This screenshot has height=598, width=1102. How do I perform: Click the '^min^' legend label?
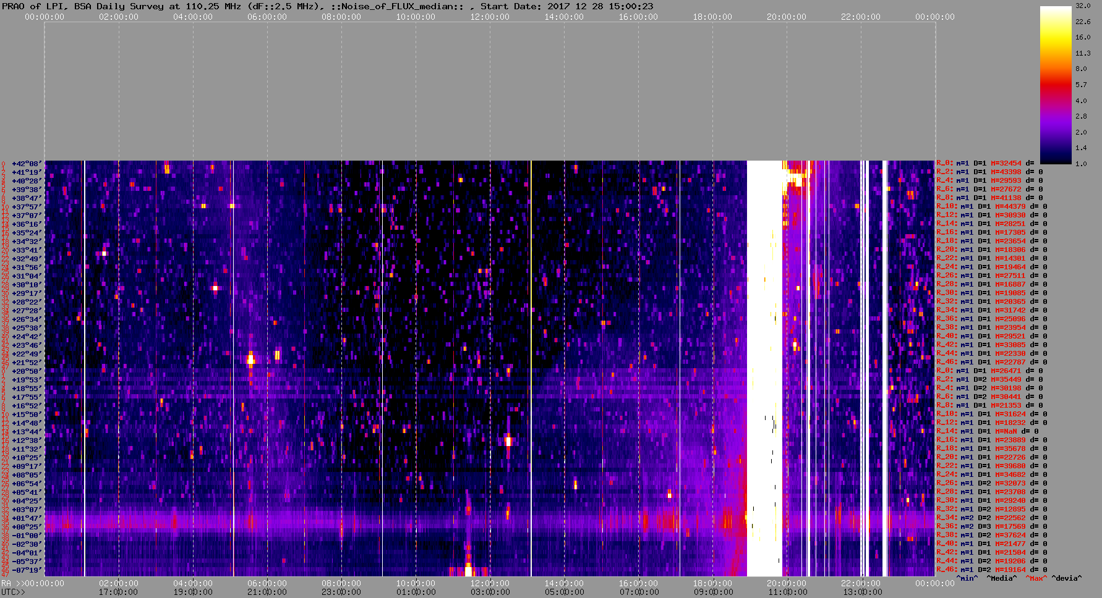(x=968, y=578)
